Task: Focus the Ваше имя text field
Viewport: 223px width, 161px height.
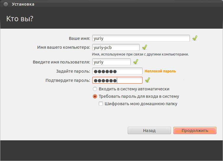Action: pos(141,38)
